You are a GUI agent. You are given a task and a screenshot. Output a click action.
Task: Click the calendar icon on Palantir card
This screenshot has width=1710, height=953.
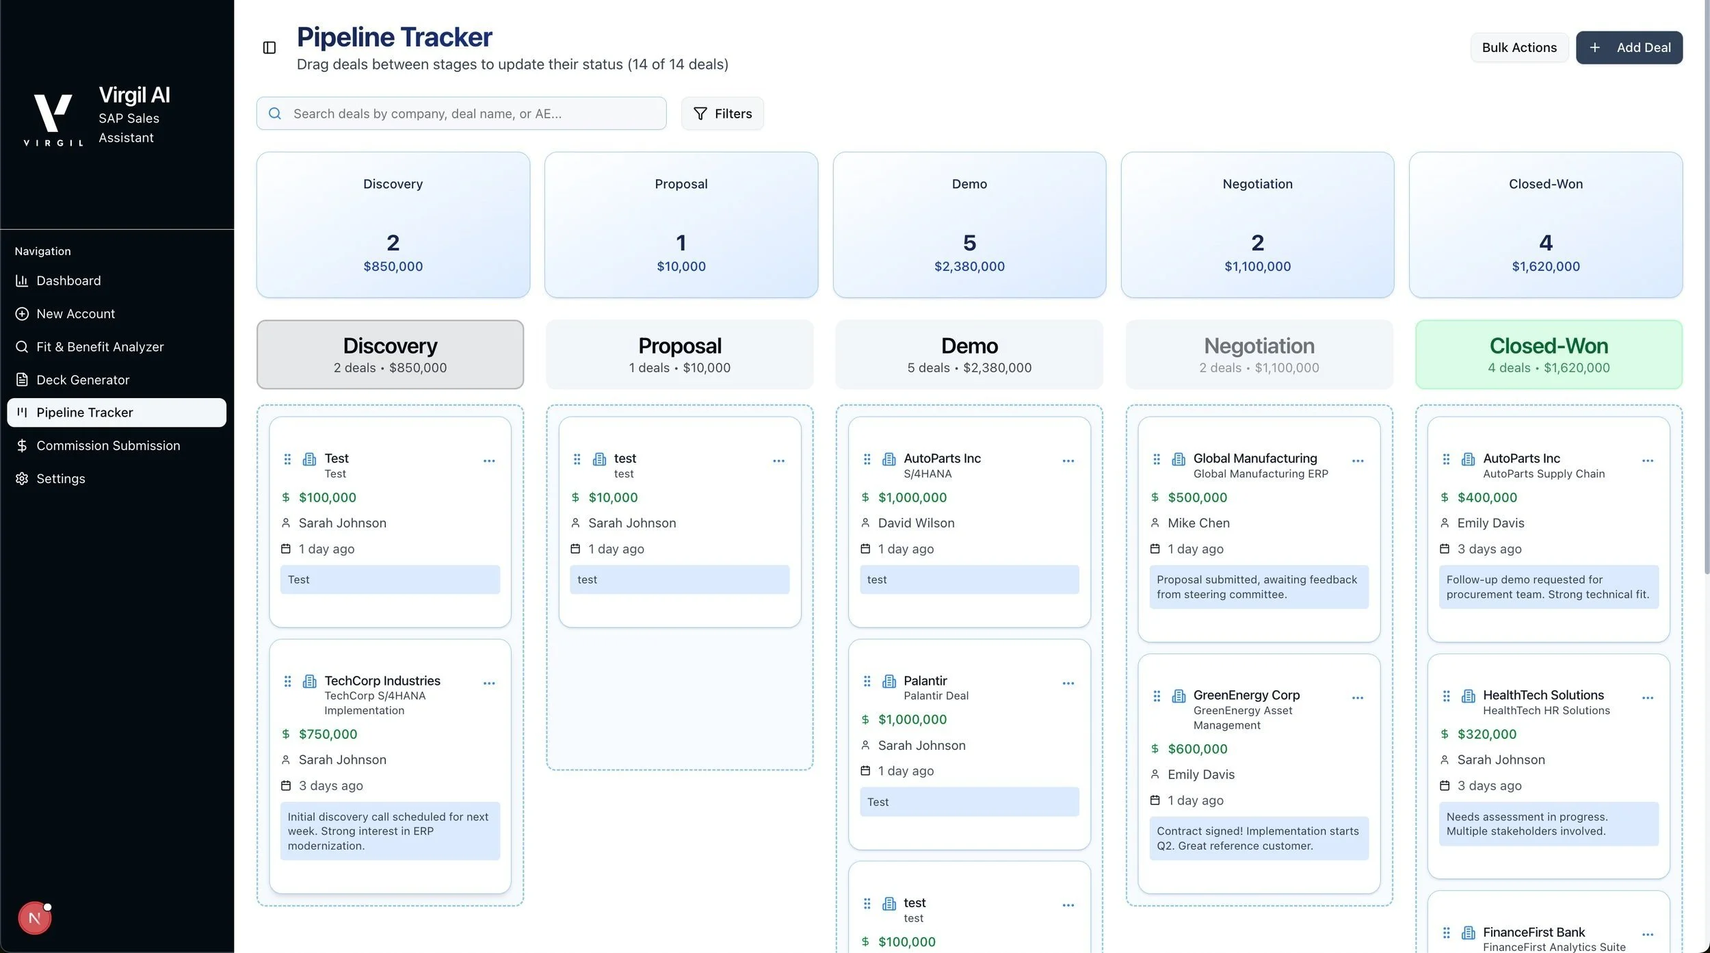point(865,771)
